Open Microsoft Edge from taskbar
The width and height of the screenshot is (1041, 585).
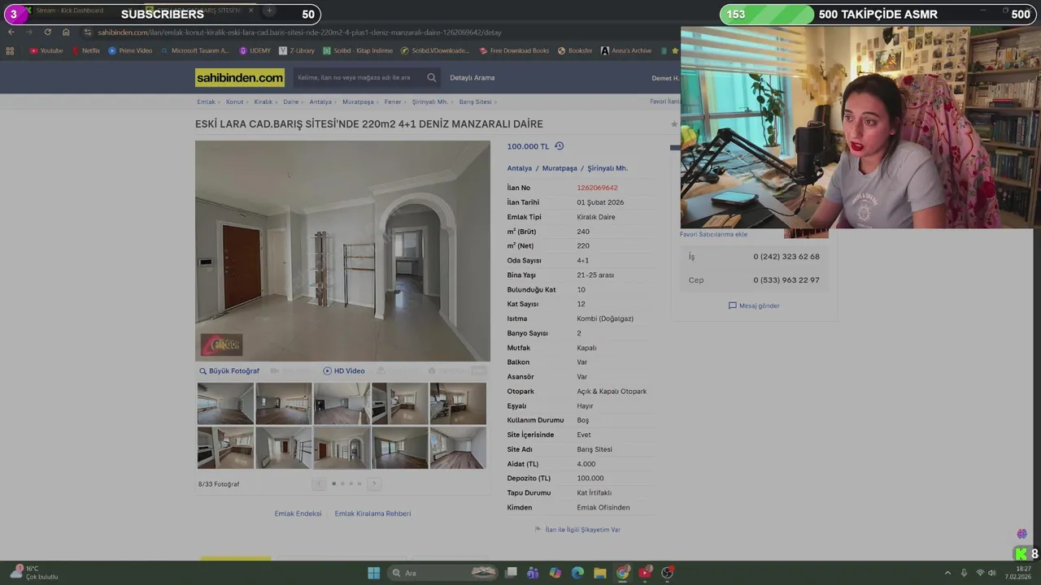point(577,573)
